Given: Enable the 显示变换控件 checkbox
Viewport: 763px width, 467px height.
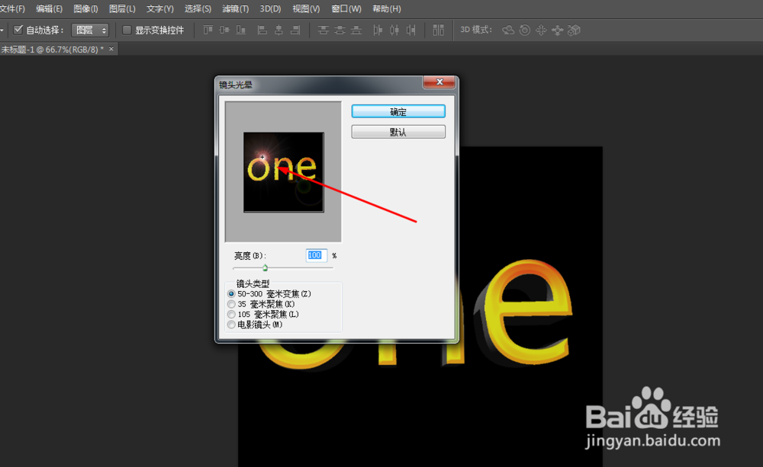Looking at the screenshot, I should [x=127, y=30].
